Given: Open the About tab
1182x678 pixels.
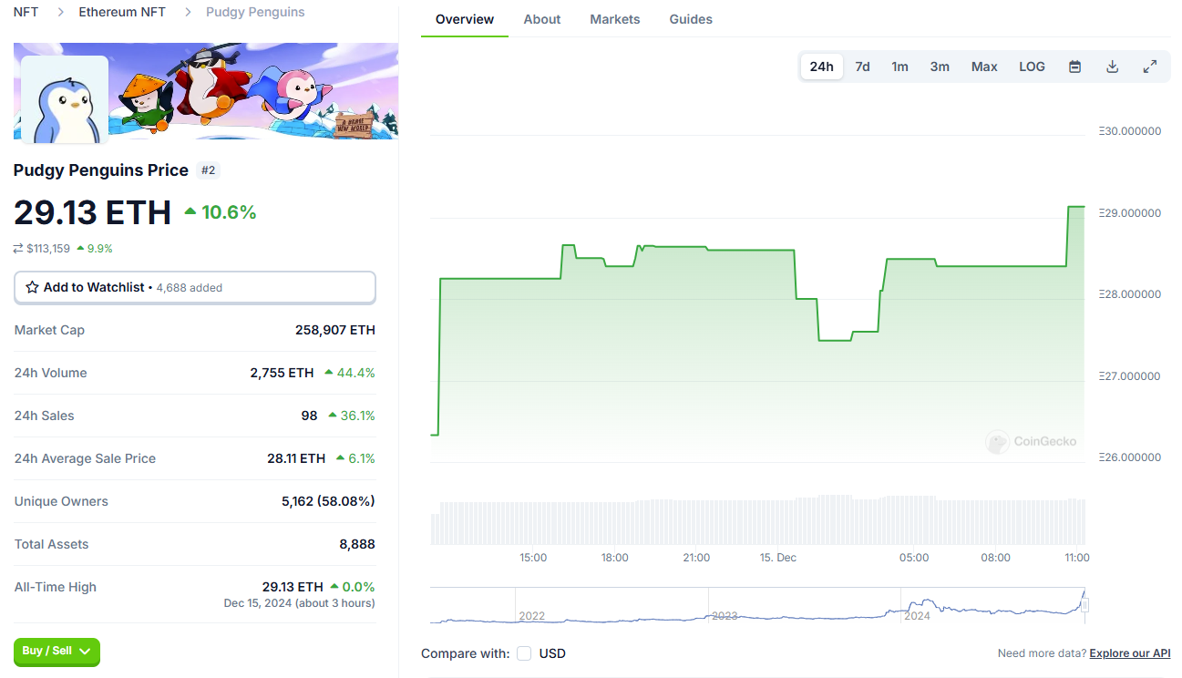Looking at the screenshot, I should [x=542, y=19].
